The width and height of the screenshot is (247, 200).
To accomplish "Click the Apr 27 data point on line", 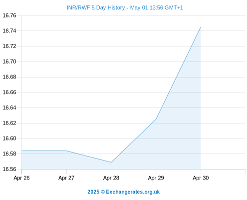I will tap(66, 150).
